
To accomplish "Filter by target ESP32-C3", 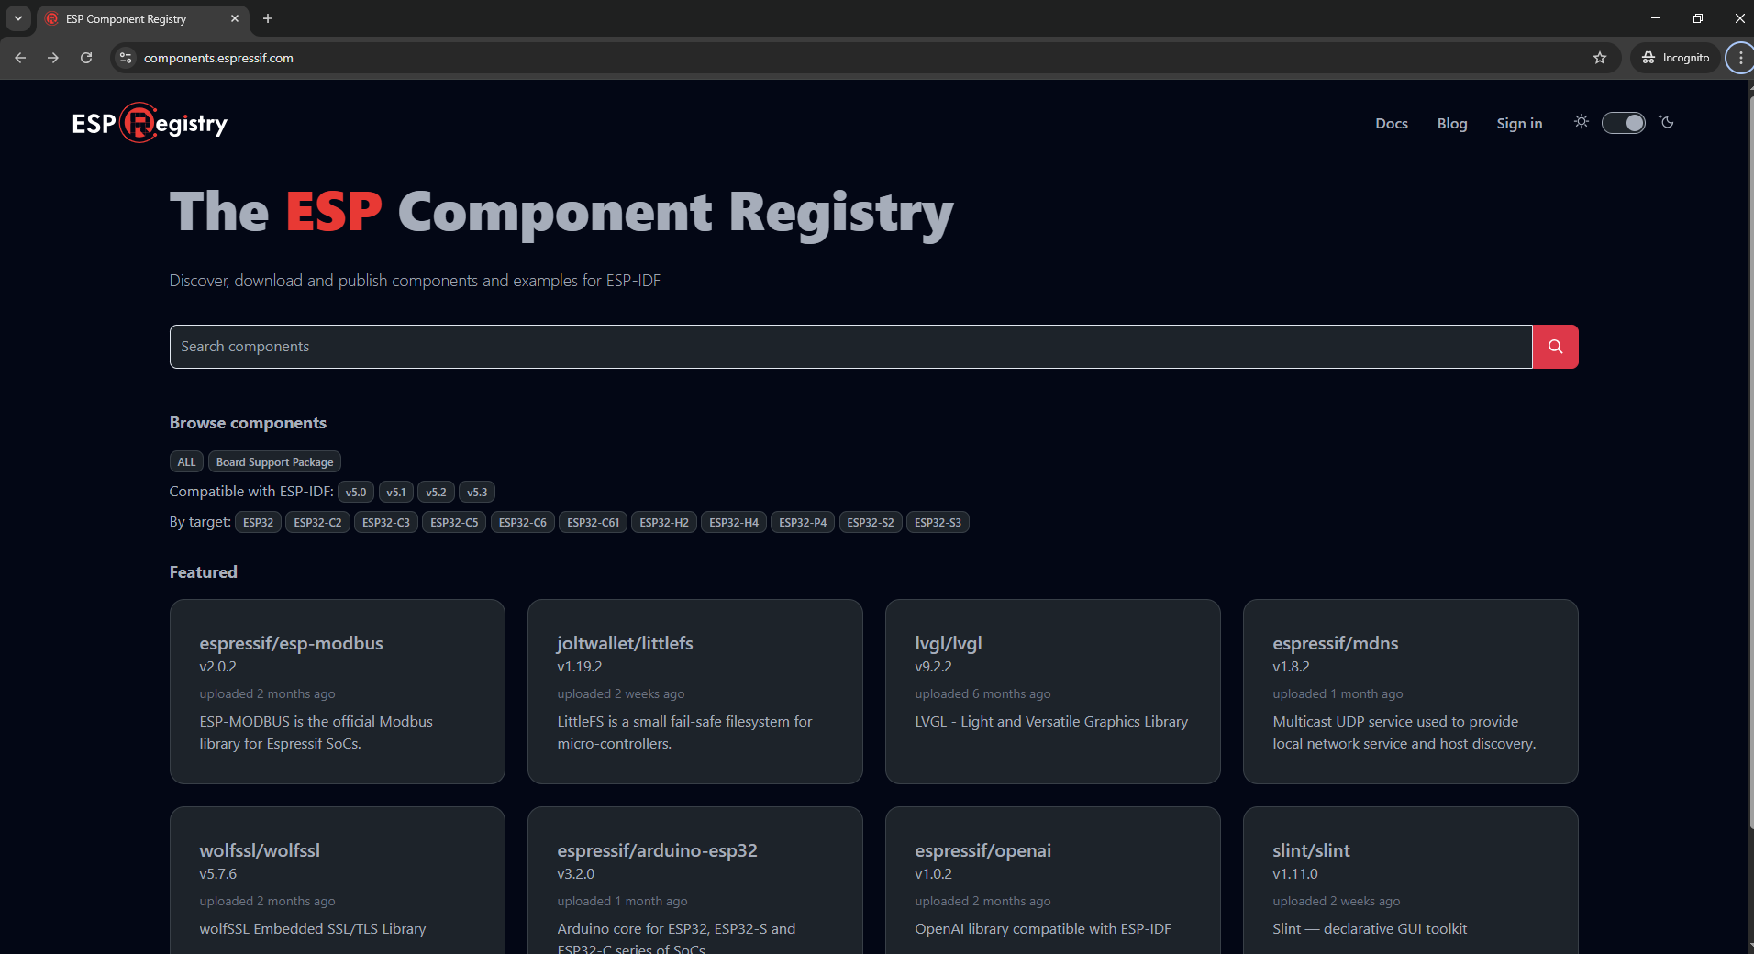I will (386, 523).
